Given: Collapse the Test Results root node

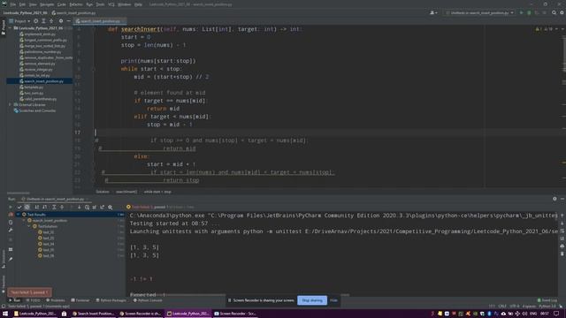Looking at the screenshot, I should [x=19, y=215].
